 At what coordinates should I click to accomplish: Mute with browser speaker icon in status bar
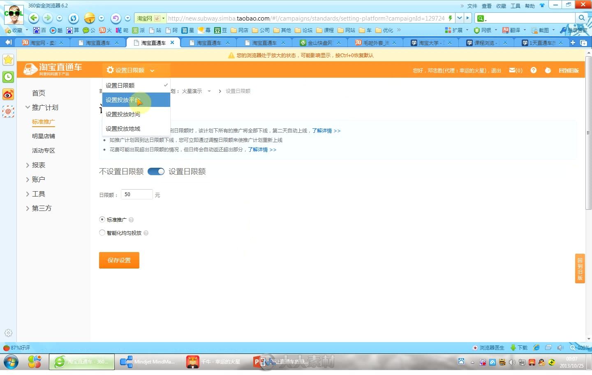tap(560, 347)
